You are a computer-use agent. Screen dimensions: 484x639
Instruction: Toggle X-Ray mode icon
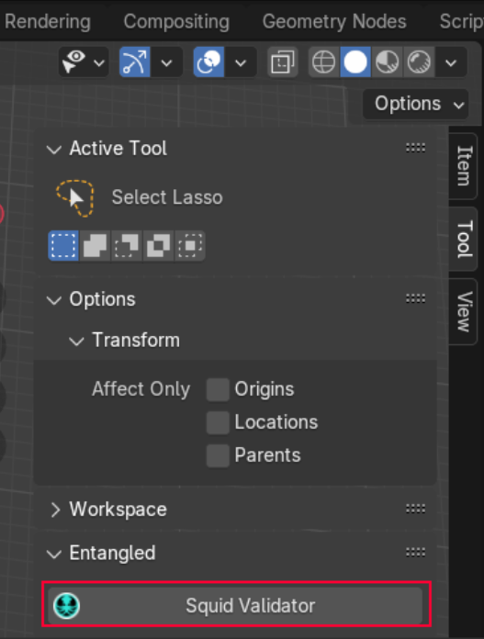pos(283,62)
